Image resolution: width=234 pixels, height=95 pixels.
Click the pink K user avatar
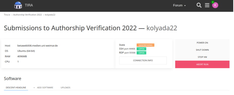215,5
